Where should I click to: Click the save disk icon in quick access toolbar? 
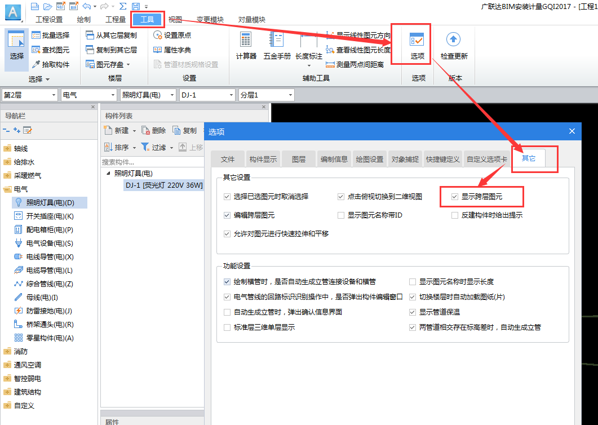136,6
